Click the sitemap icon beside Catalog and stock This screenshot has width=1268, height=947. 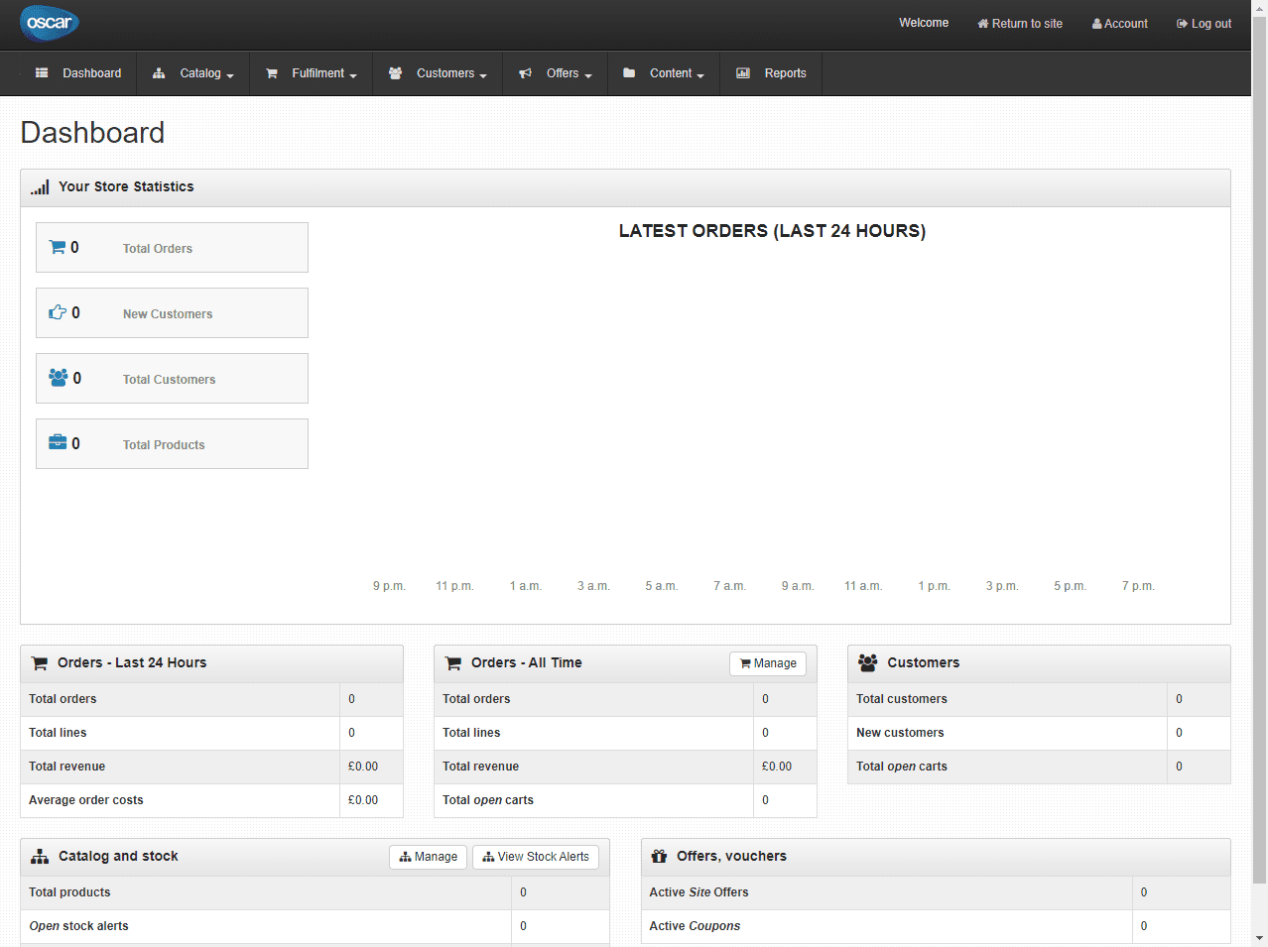coord(40,857)
